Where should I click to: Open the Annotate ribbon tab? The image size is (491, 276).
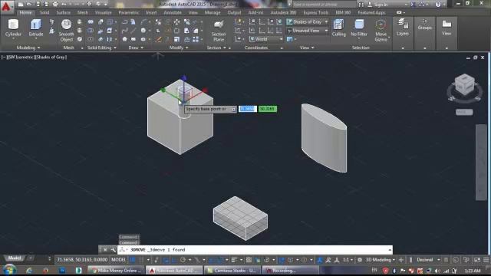(x=173, y=12)
